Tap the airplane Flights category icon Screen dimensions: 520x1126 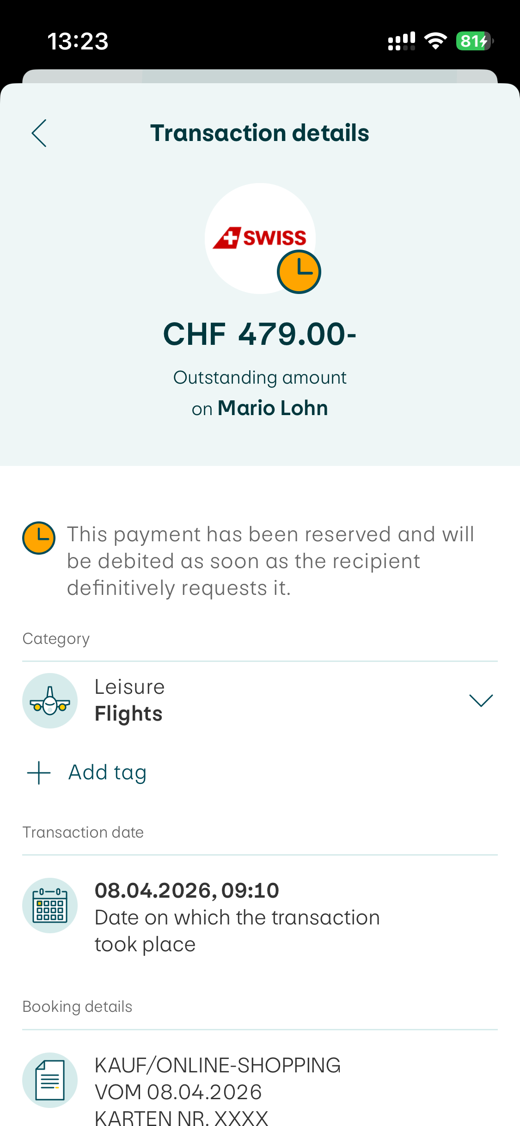50,701
